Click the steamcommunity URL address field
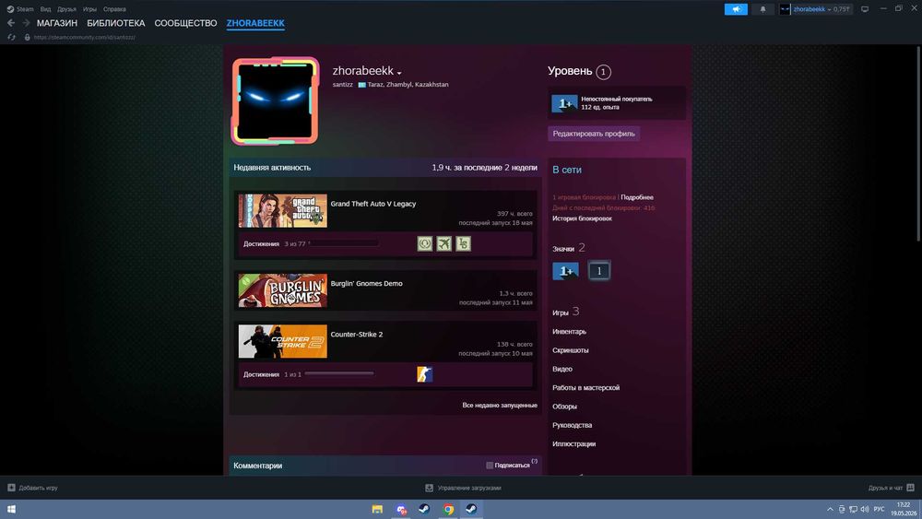Viewport: 922px width, 519px height. point(85,37)
